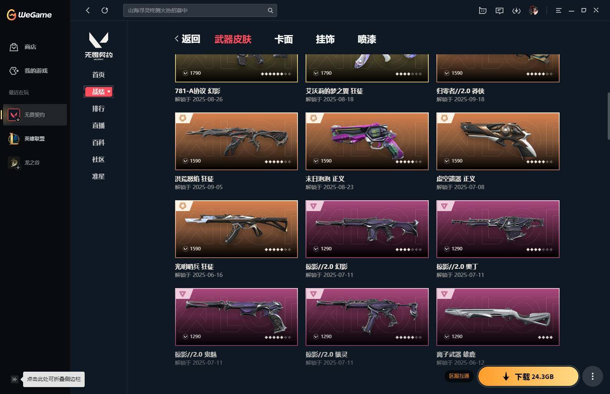Viewport: 610px width, 394px height.
Task: Open the three-dot more options button
Action: (593, 376)
